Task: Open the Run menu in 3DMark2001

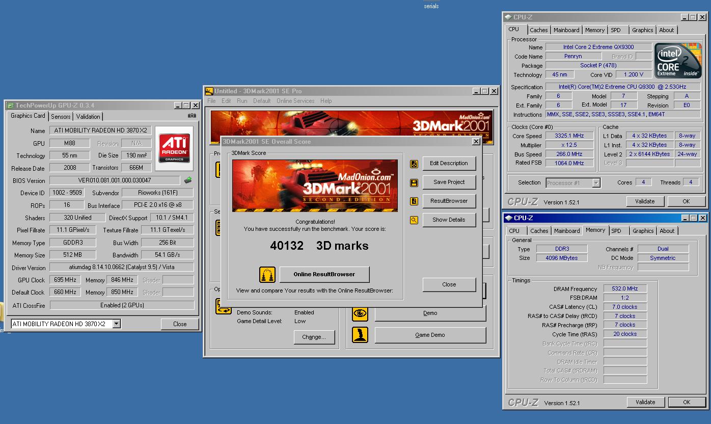Action: [242, 101]
